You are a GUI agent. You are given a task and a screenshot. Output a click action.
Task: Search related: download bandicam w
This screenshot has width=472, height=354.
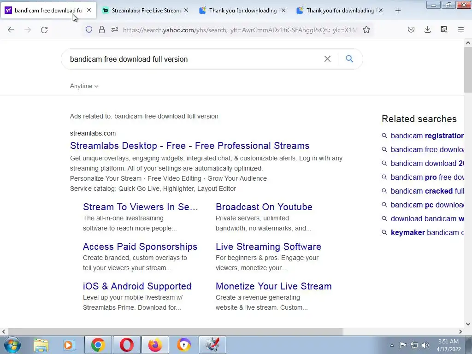(427, 219)
